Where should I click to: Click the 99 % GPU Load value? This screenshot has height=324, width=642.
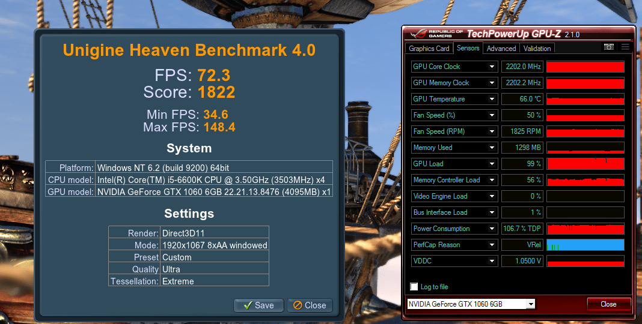(x=522, y=164)
